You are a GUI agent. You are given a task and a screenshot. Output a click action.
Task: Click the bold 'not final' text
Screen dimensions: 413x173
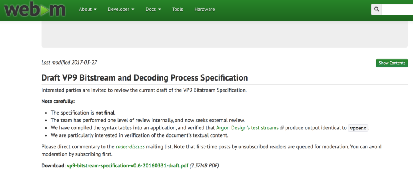pos(105,113)
